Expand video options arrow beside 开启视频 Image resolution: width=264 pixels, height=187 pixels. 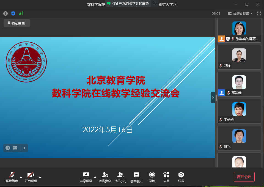tap(40, 177)
